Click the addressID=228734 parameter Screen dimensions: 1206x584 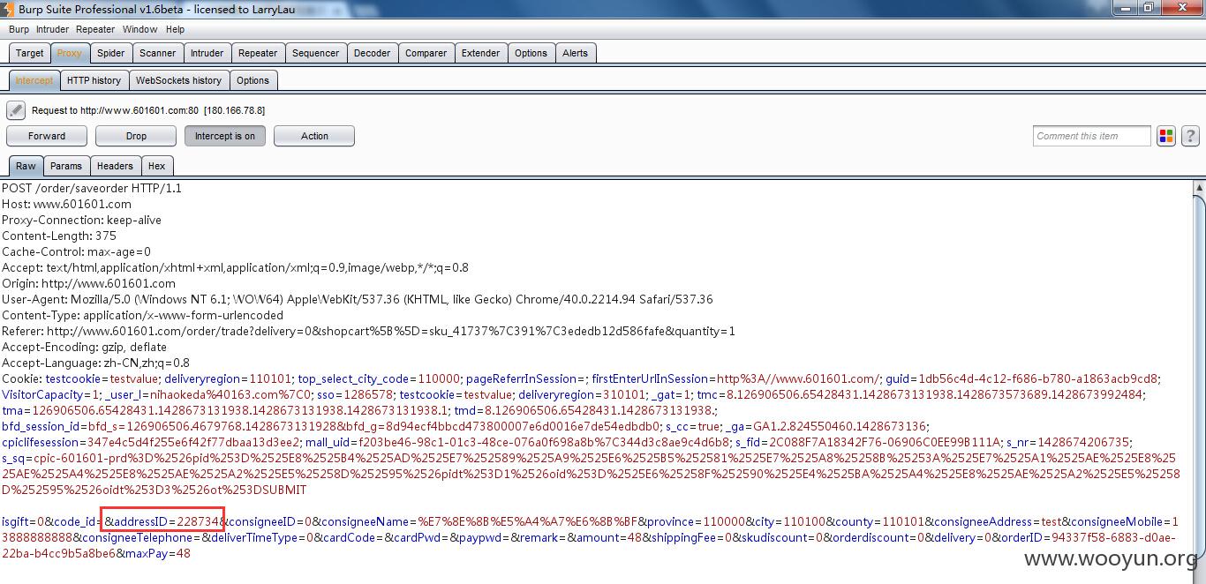(167, 521)
